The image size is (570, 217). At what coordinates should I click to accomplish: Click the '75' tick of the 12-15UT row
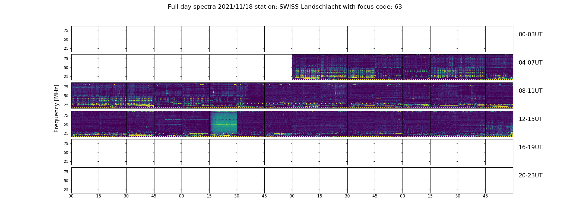66,115
